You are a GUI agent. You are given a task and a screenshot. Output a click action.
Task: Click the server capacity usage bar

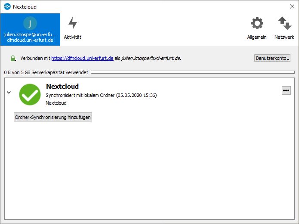192,72
